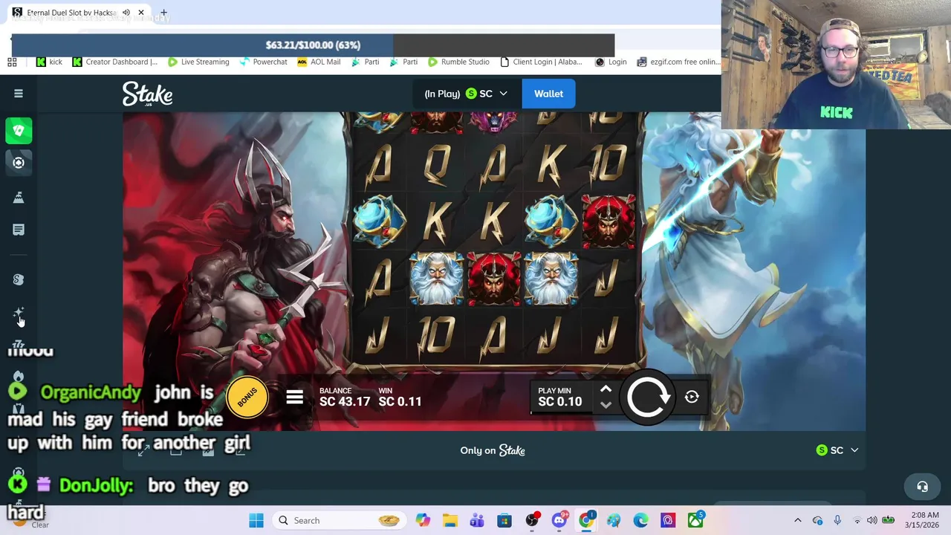Click the fullscreen expand arrows below game
This screenshot has height=535, width=951.
(143, 450)
